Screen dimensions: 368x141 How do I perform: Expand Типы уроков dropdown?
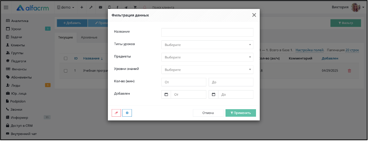207,45
